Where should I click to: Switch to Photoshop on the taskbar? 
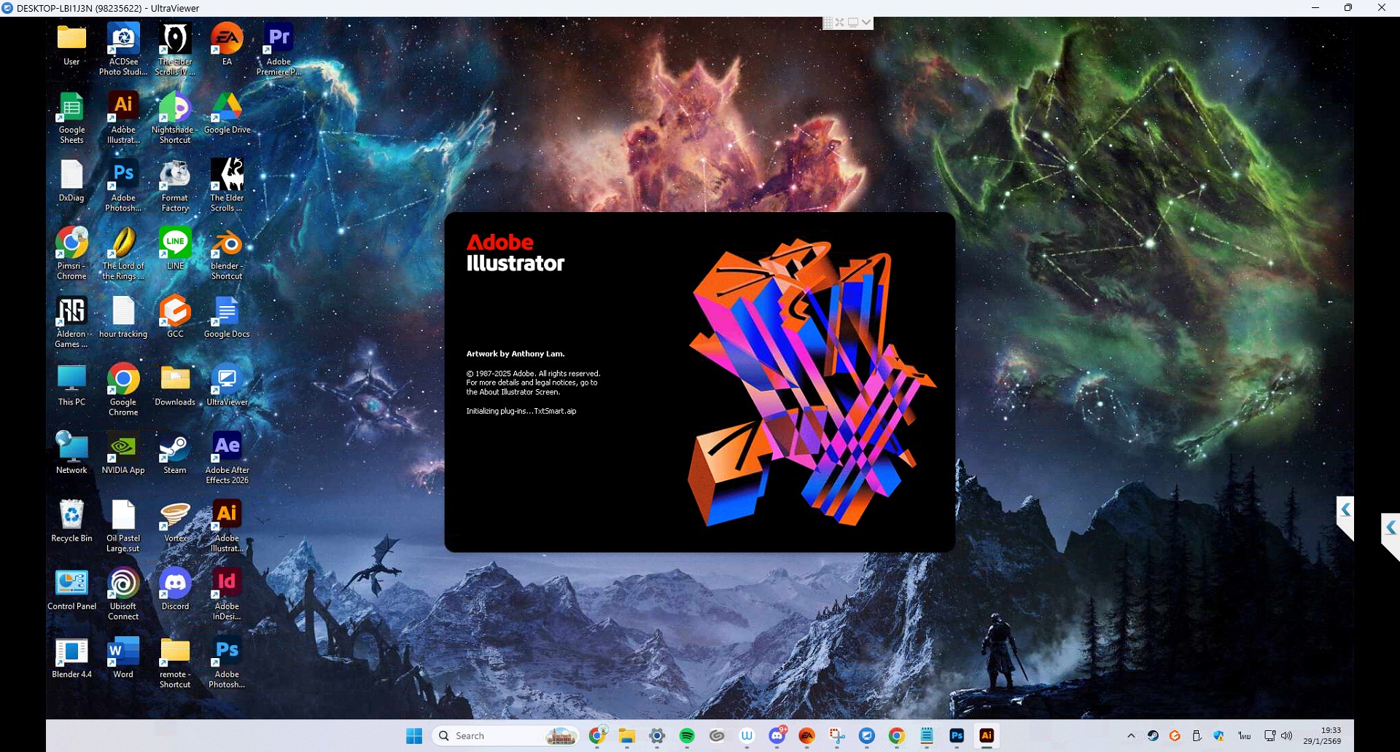[957, 736]
